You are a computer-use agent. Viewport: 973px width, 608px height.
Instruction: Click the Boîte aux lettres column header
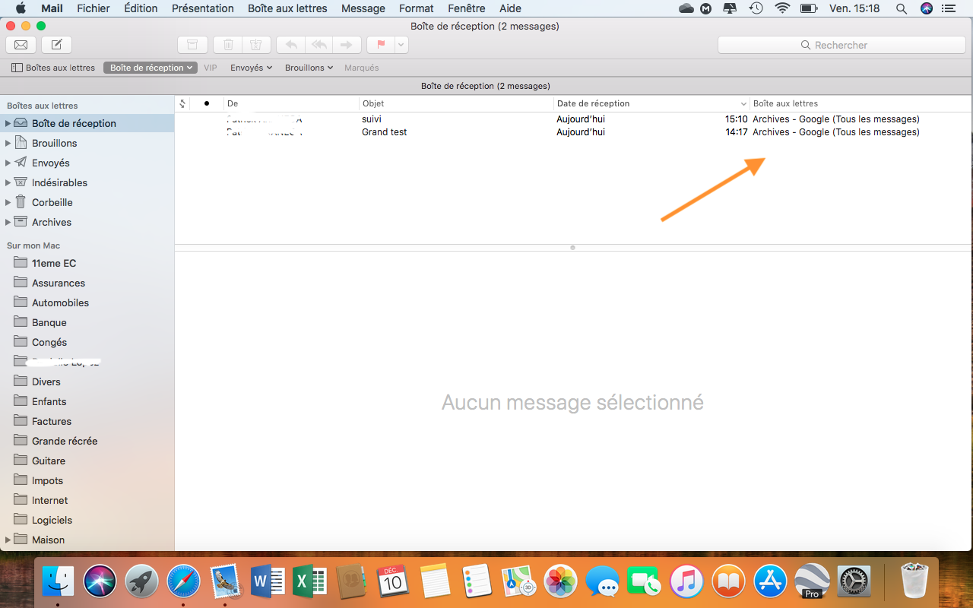[x=860, y=103]
